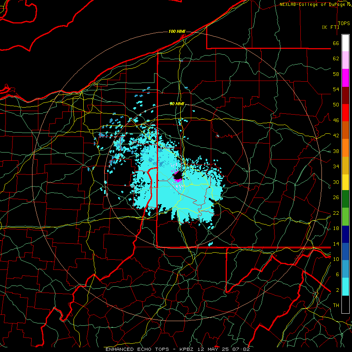This screenshot has height=352, width=352.
Task: Click the legend value "66"
Action: pyautogui.click(x=336, y=43)
